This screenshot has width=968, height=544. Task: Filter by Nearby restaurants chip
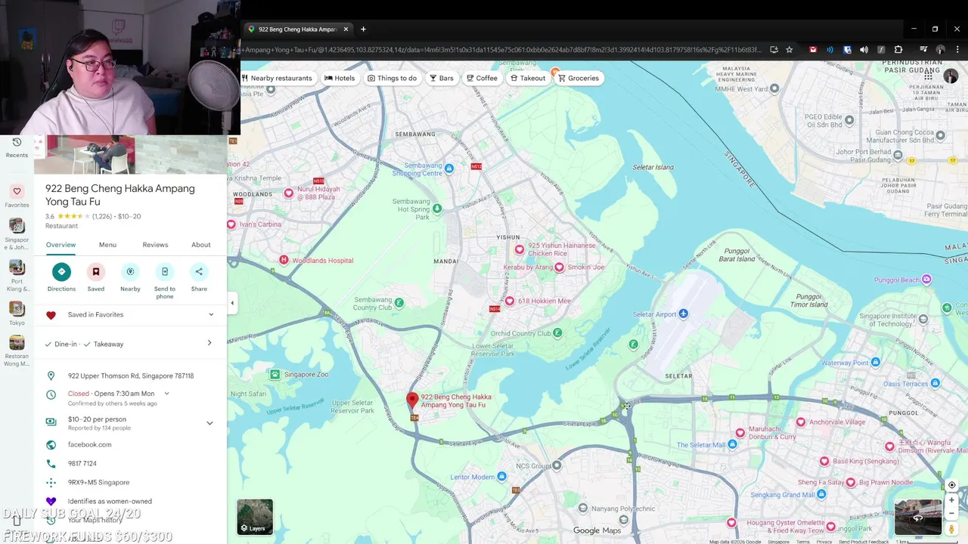pyautogui.click(x=277, y=78)
